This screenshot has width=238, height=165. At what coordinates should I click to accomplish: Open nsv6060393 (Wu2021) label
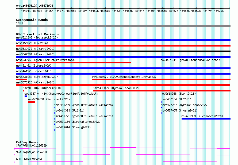pos(69,110)
